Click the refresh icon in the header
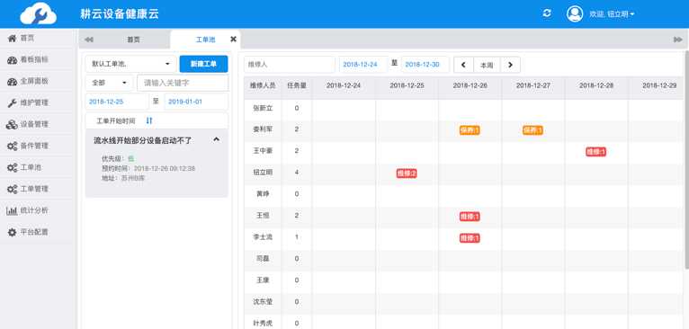Viewport: 689px width, 329px height. click(x=547, y=13)
